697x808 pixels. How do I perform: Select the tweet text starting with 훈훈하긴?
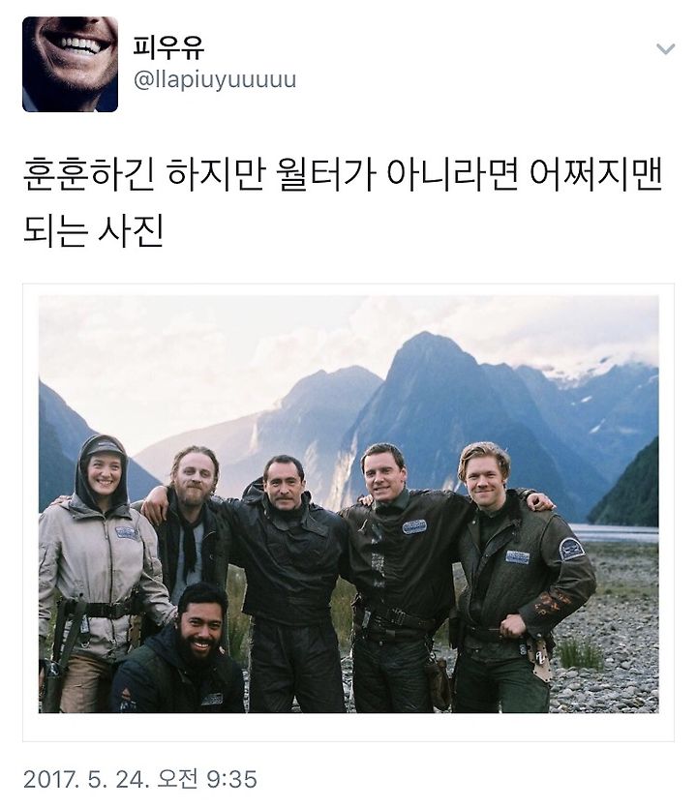coord(343,202)
